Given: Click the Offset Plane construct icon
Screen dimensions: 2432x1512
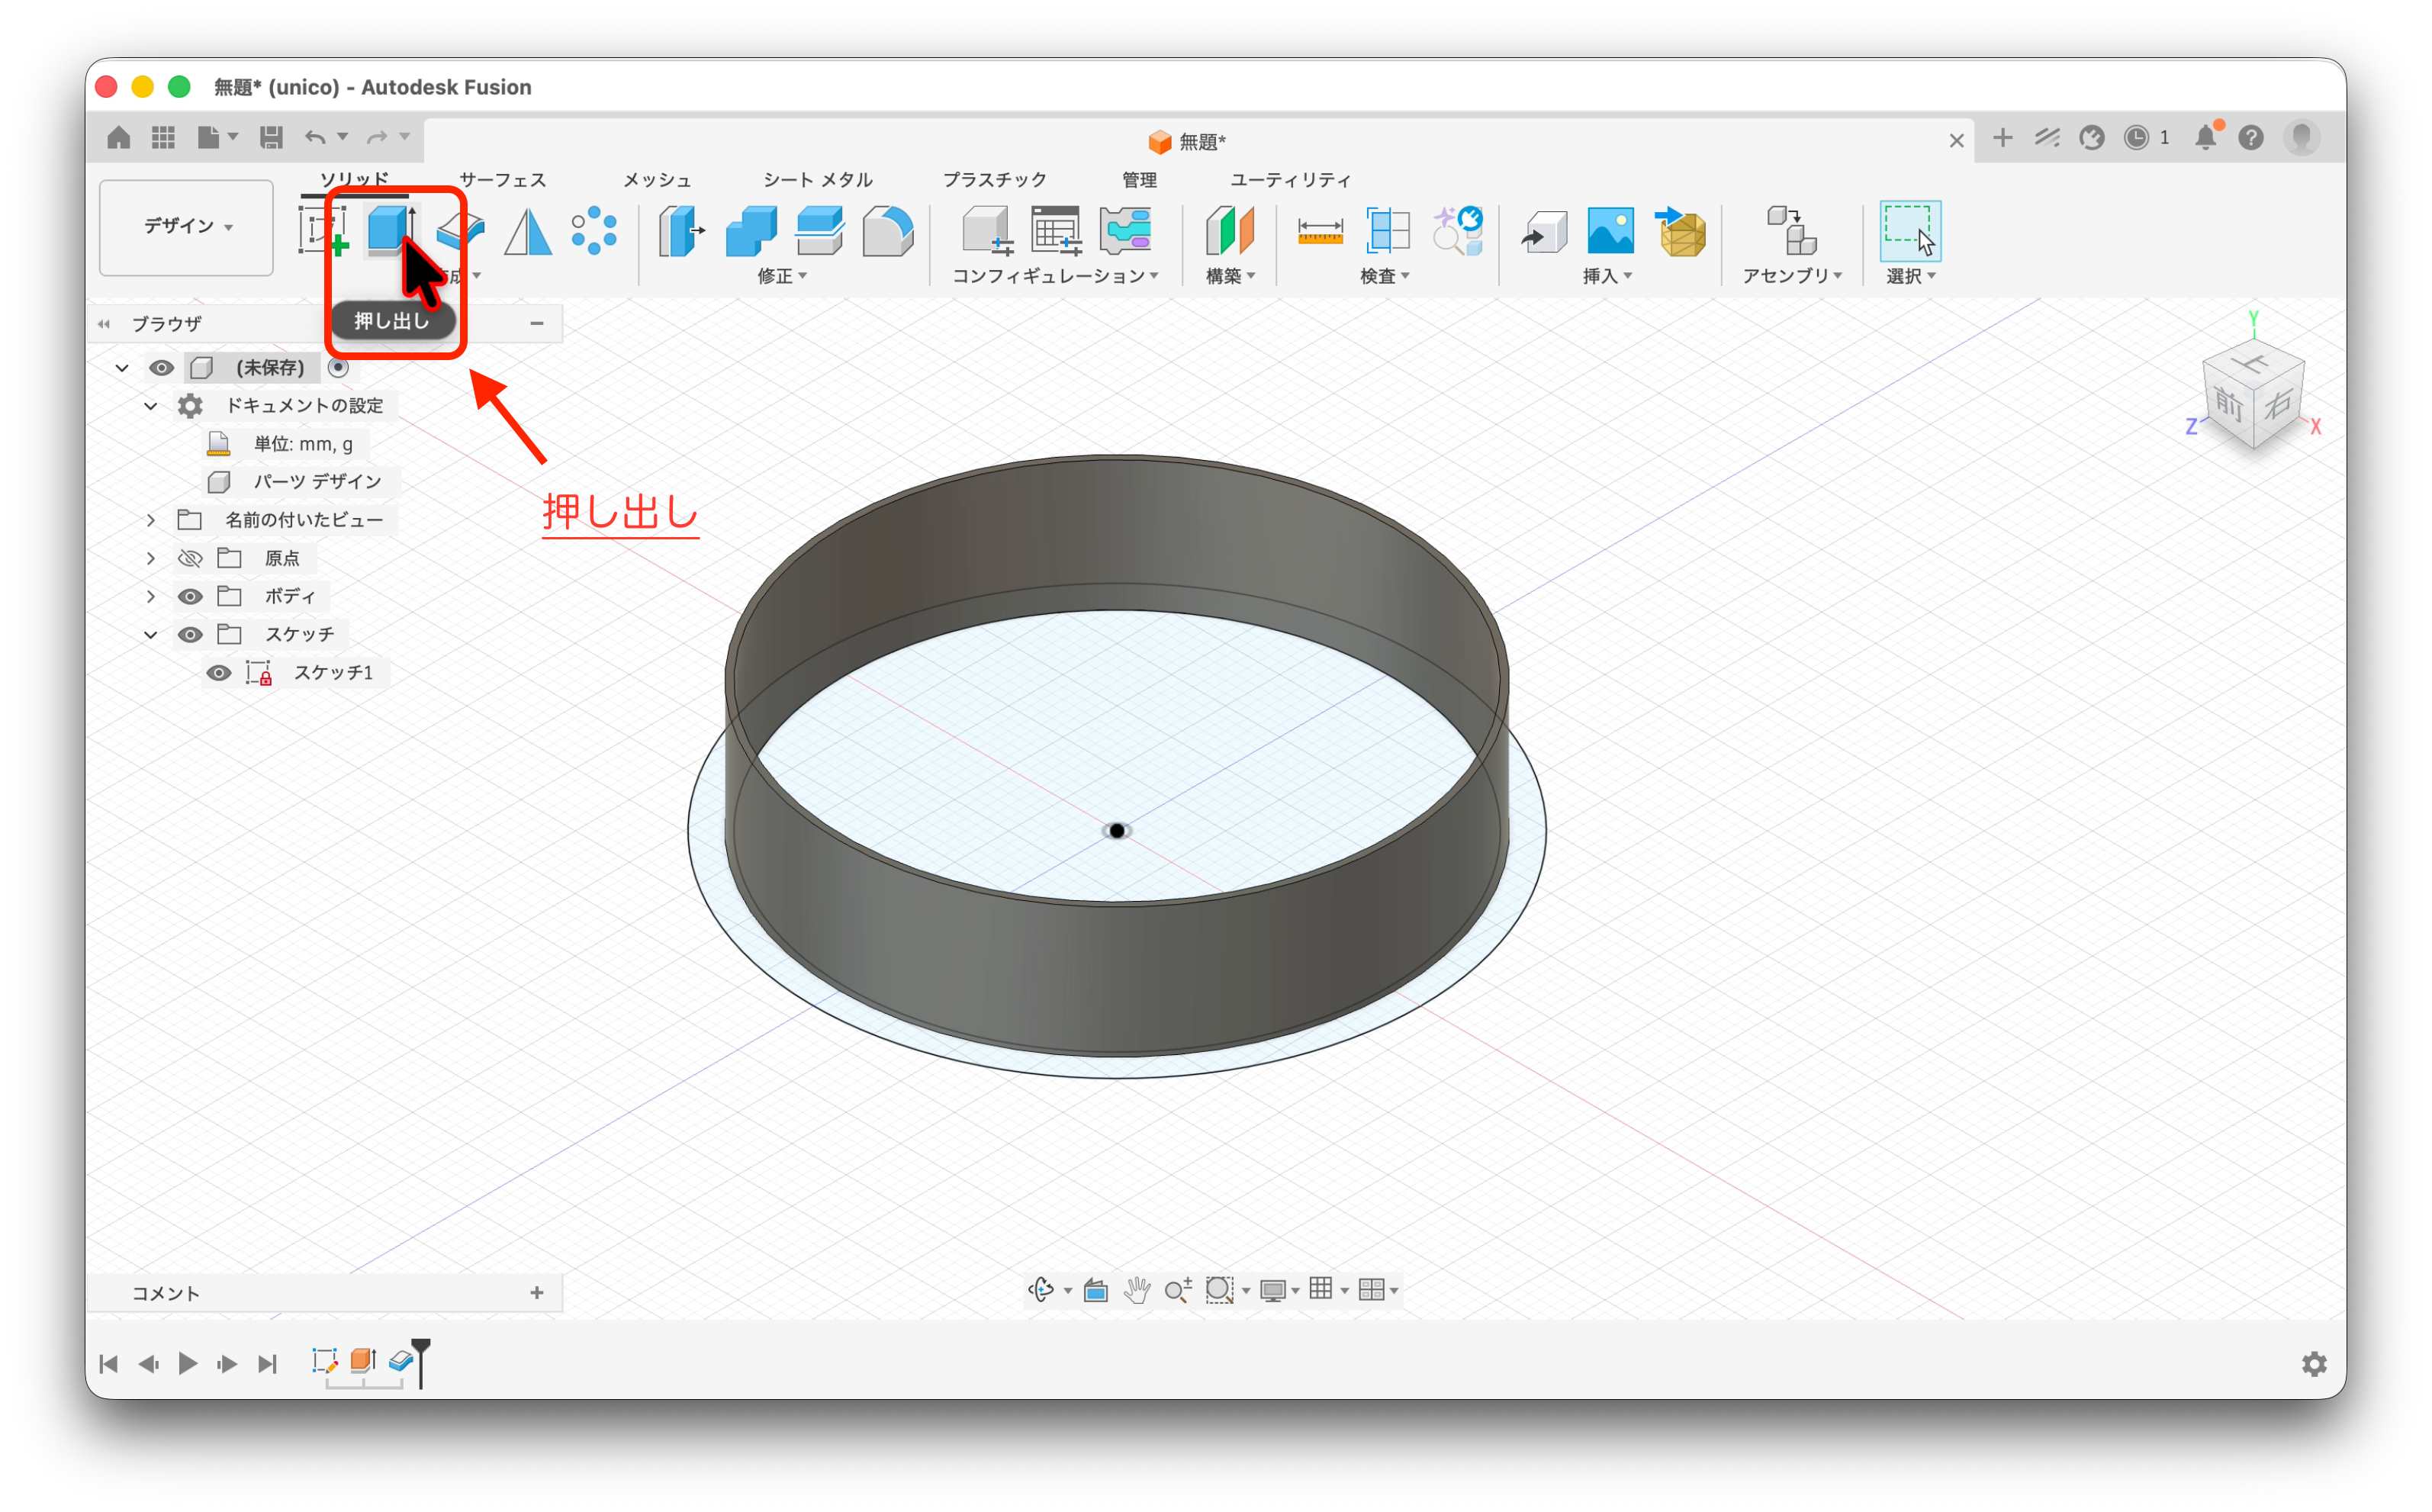Looking at the screenshot, I should tap(1230, 231).
